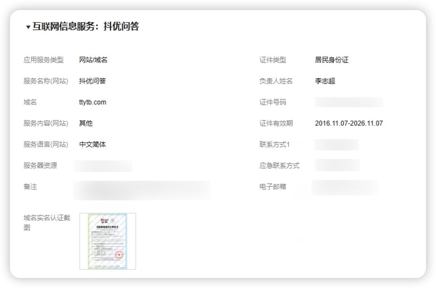Select the validity period 2016.11.07-2026.11.07
The height and width of the screenshot is (288, 436).
349,124
